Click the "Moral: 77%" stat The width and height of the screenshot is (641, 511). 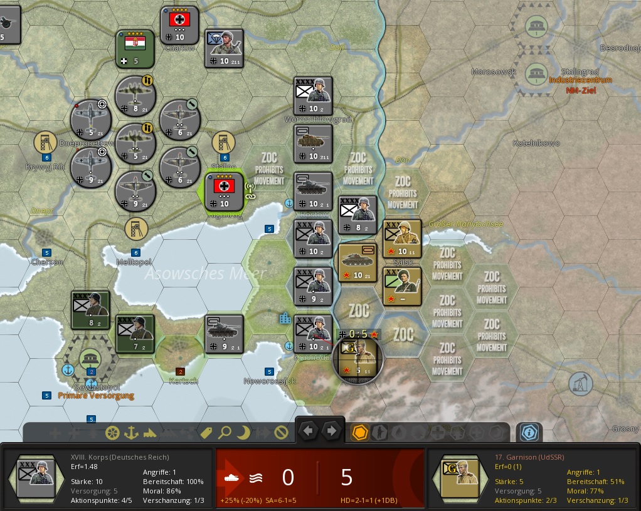[x=585, y=491]
